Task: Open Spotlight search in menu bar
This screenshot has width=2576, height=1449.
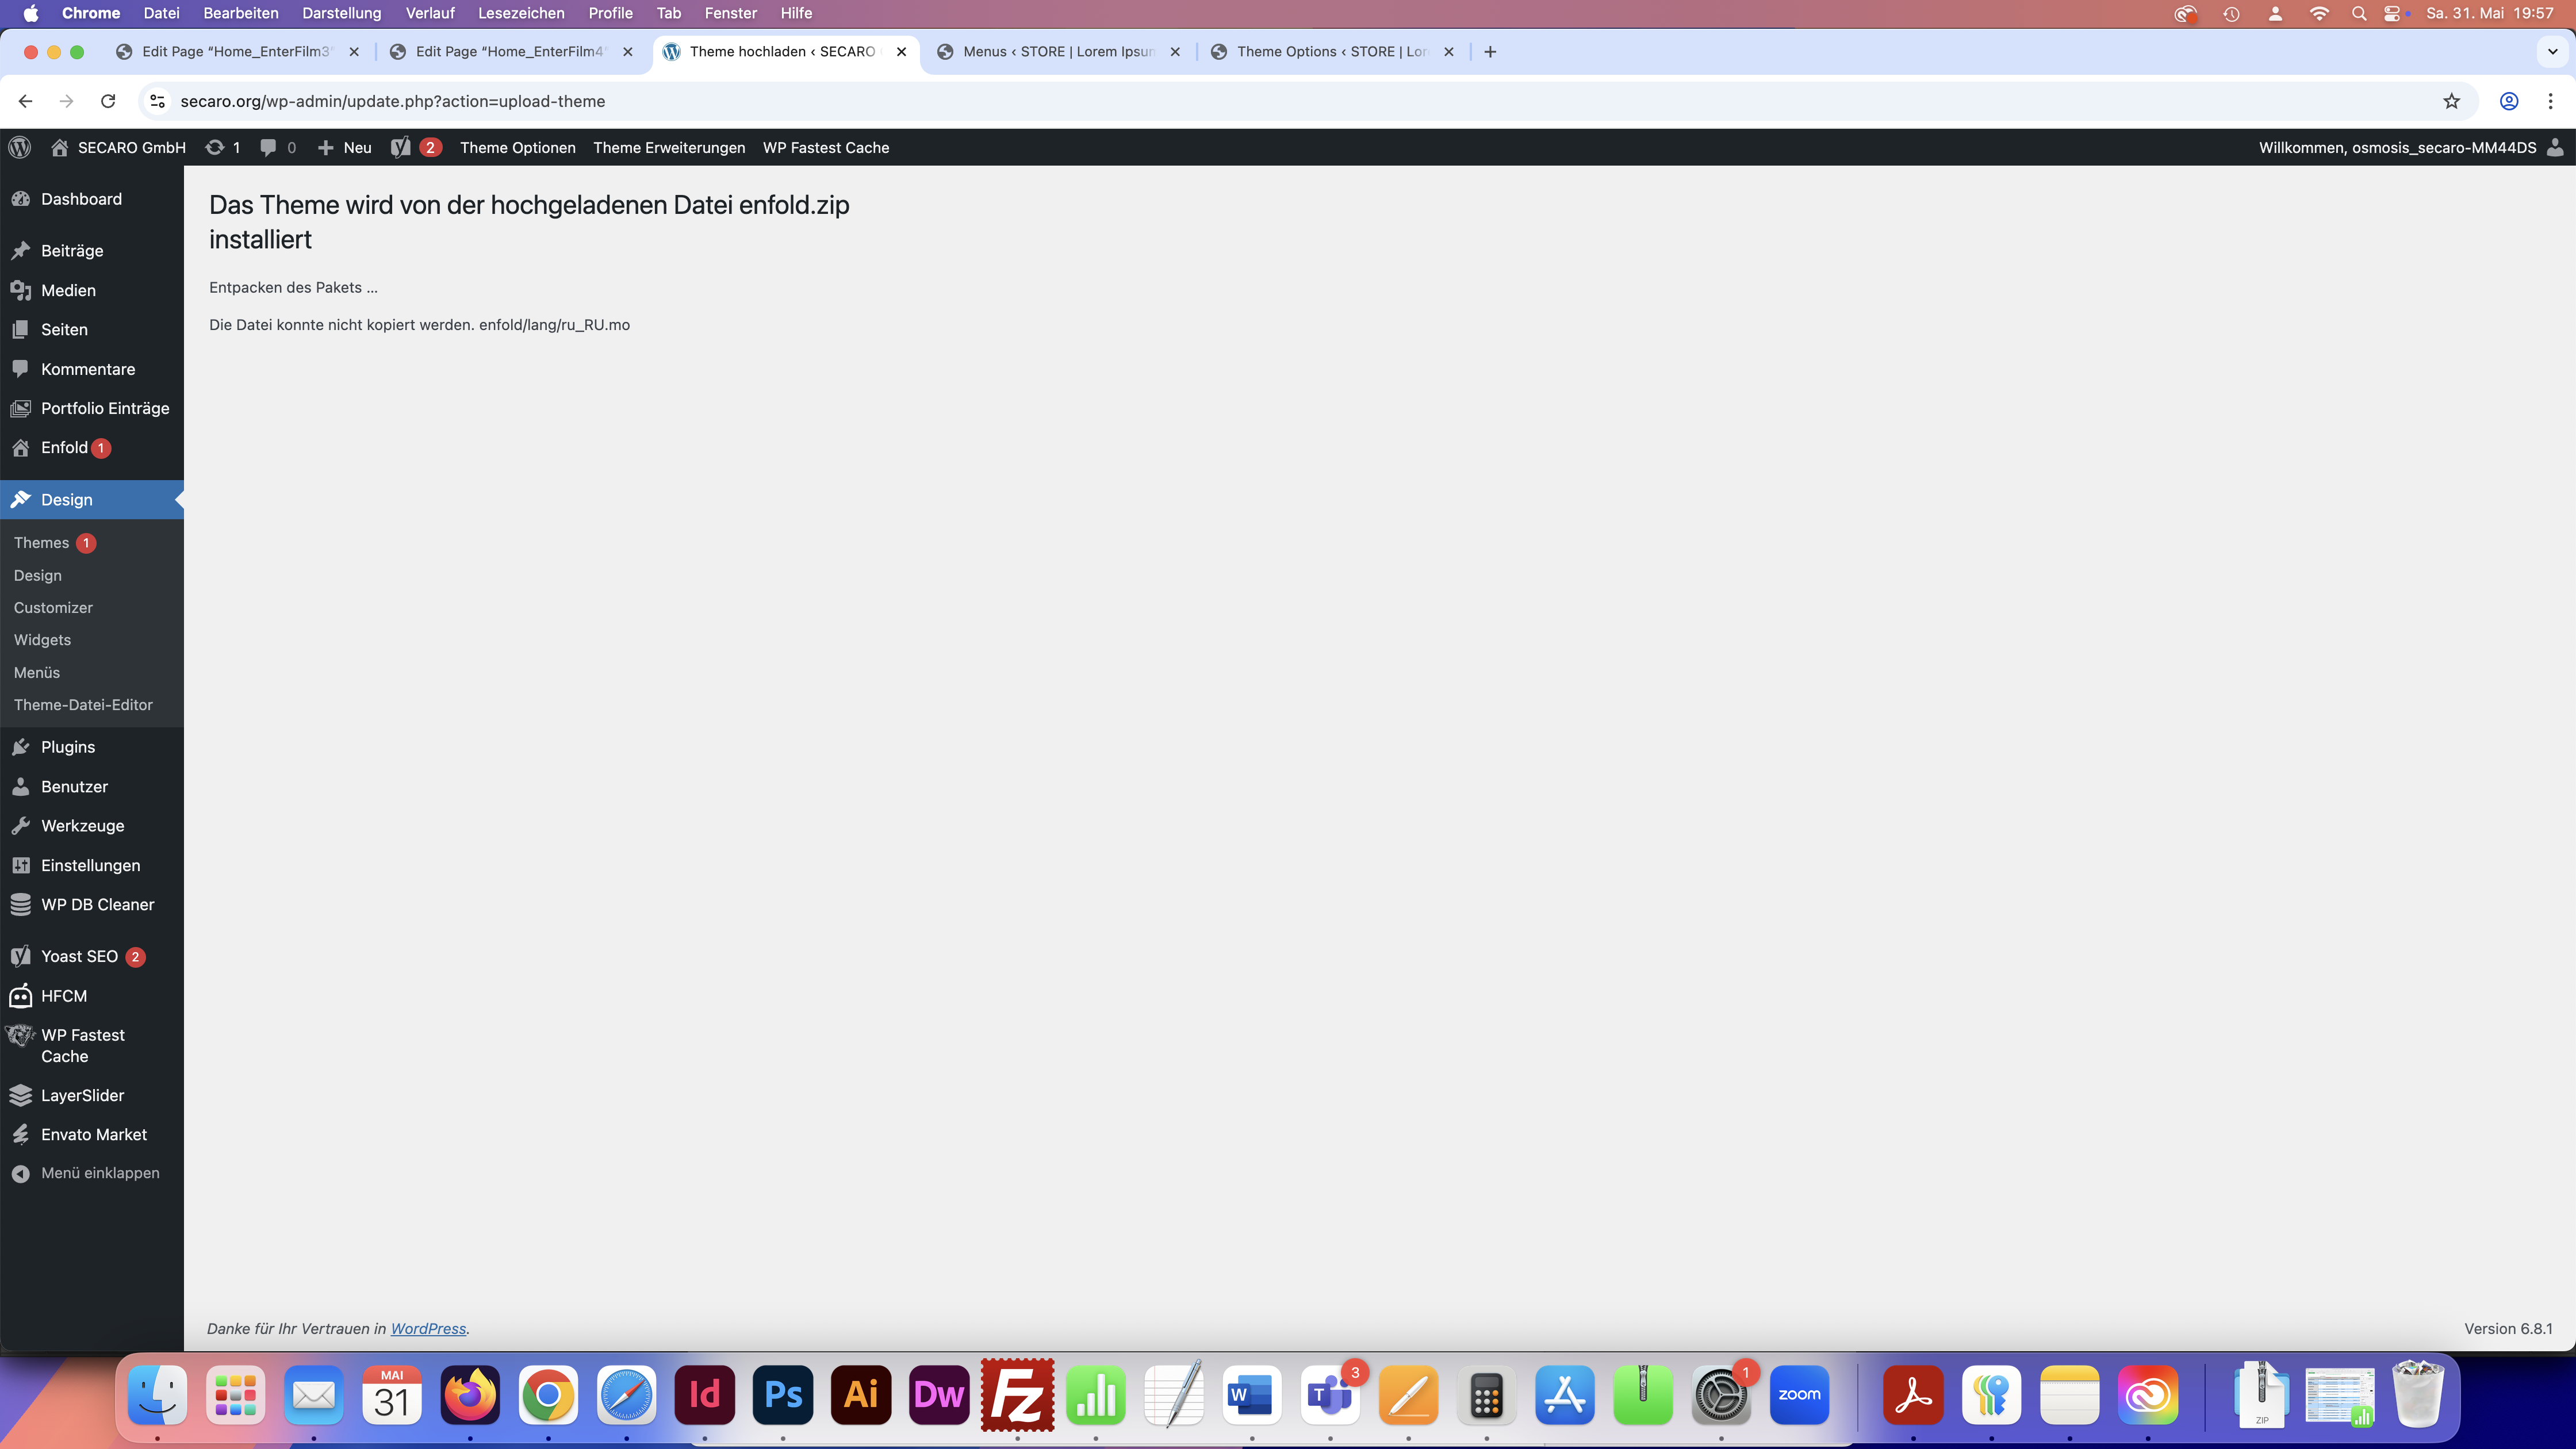Action: click(x=2359, y=13)
